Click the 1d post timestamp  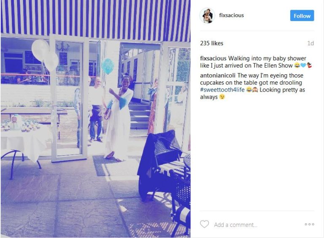pos(310,43)
